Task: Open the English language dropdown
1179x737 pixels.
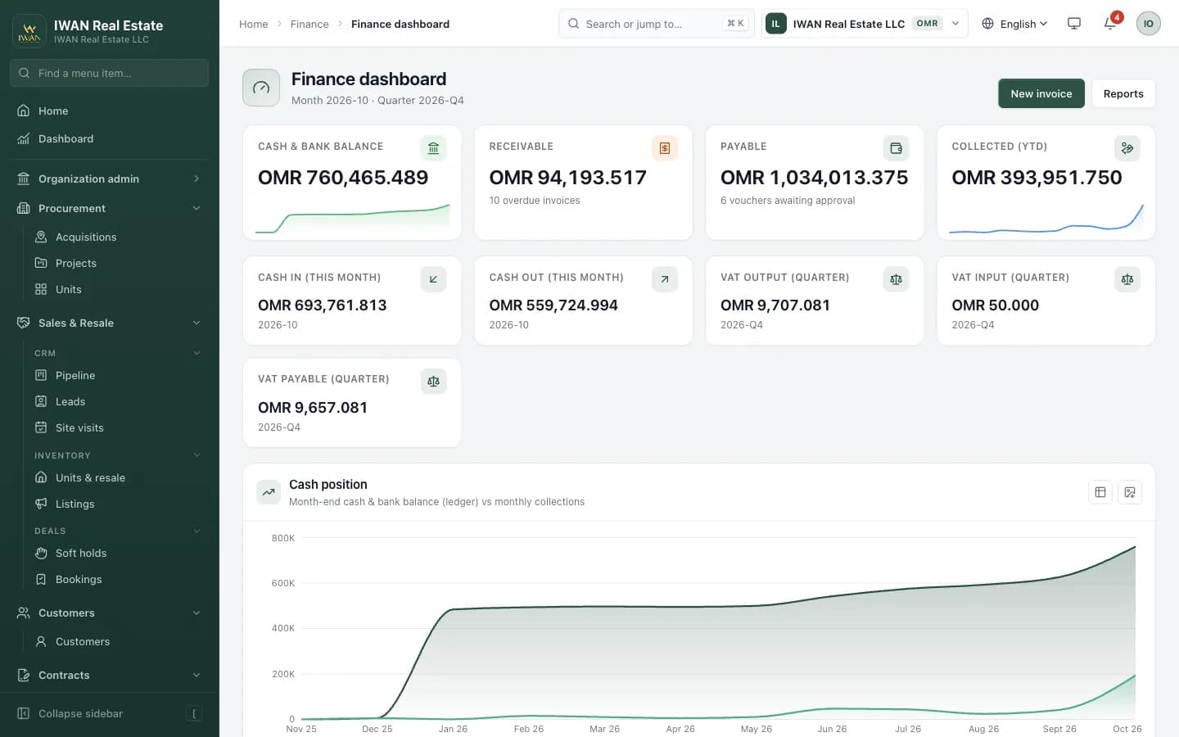Action: coord(1014,24)
